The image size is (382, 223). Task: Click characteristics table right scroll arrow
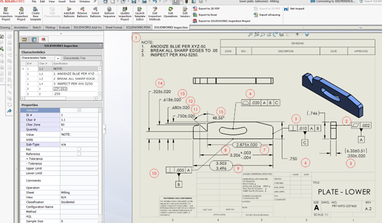[95, 98]
